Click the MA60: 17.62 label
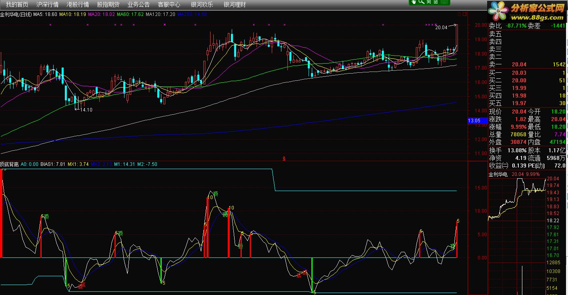This screenshot has height=295, width=568. (130, 14)
